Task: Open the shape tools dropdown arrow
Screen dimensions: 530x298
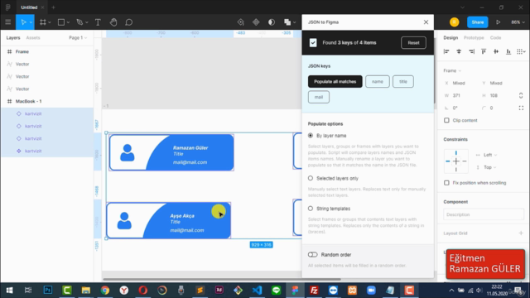Action: click(x=68, y=22)
